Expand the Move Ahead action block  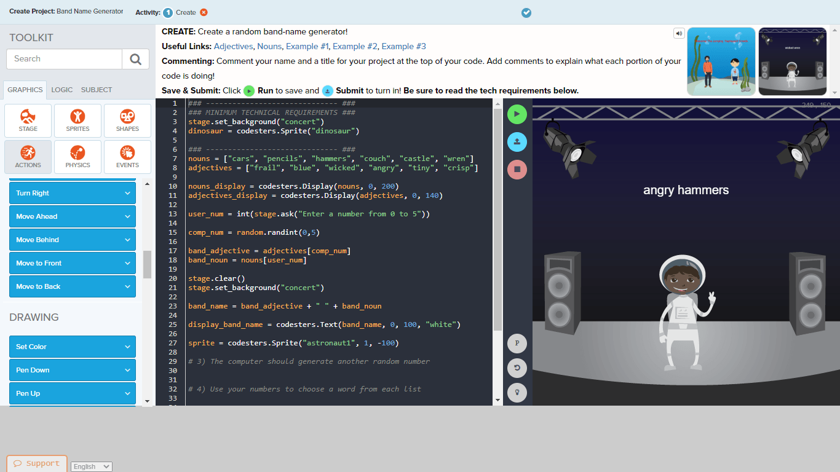tap(72, 216)
